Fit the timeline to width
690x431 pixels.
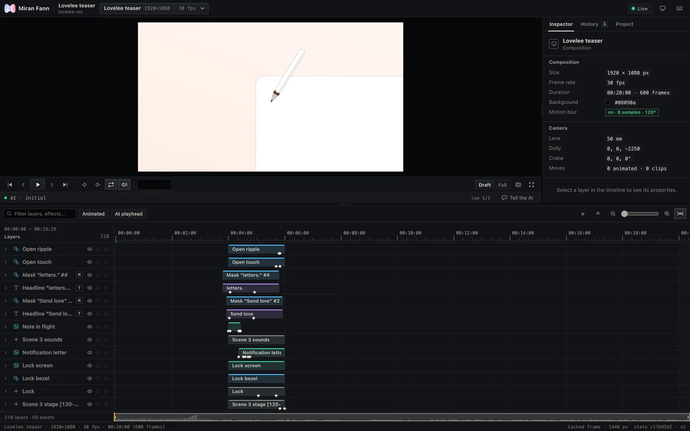(680, 214)
